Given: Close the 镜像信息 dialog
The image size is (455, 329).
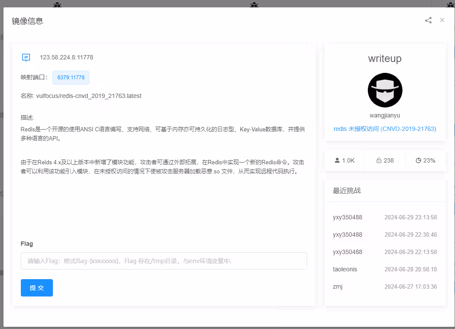Looking at the screenshot, I should [442, 20].
